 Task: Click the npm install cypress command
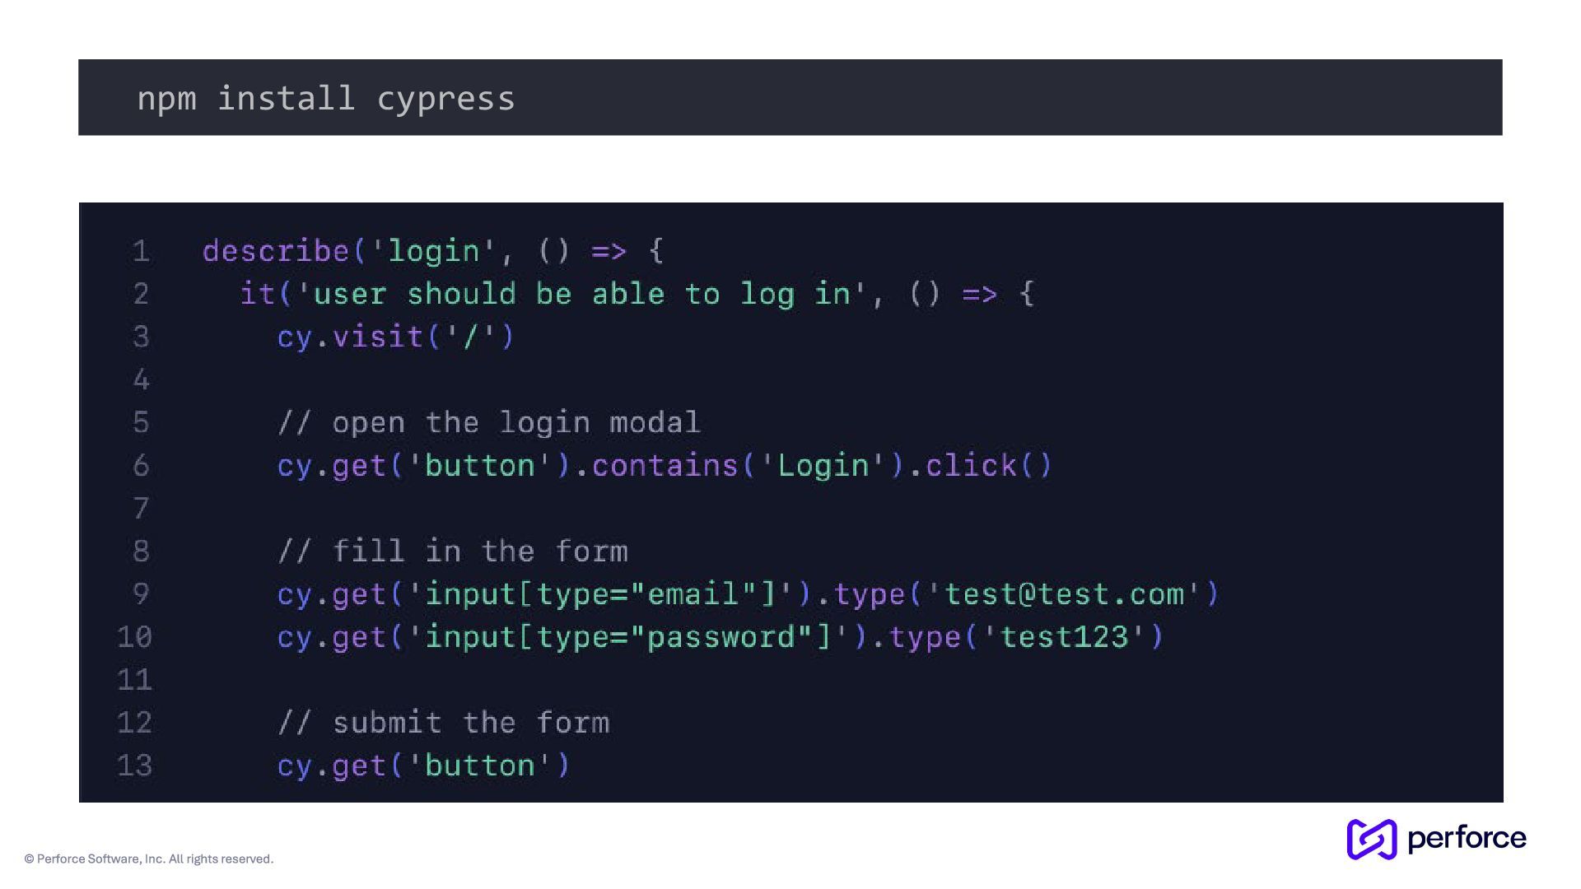pyautogui.click(x=325, y=99)
